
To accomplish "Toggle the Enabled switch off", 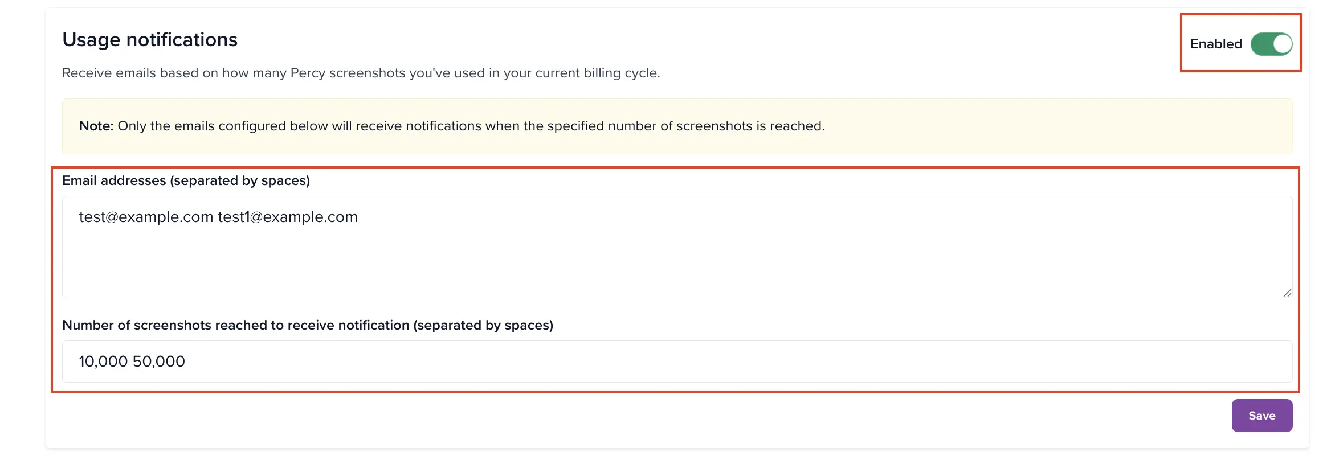I will tap(1271, 44).
